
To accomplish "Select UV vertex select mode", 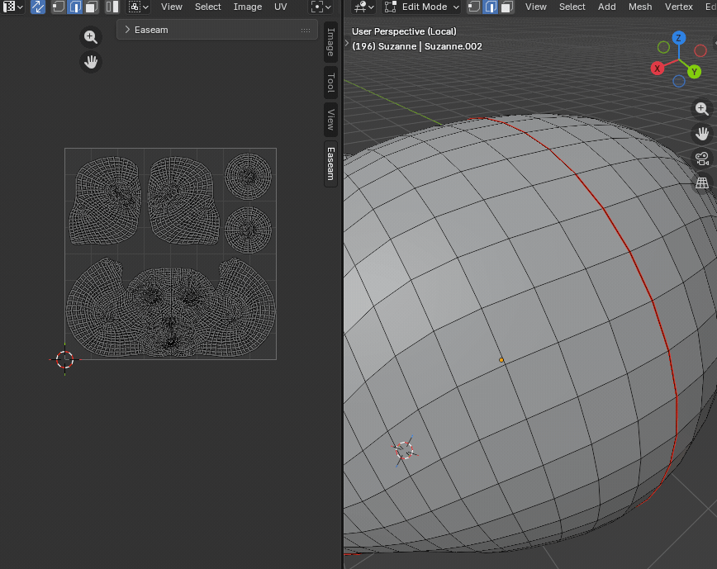I will click(58, 7).
